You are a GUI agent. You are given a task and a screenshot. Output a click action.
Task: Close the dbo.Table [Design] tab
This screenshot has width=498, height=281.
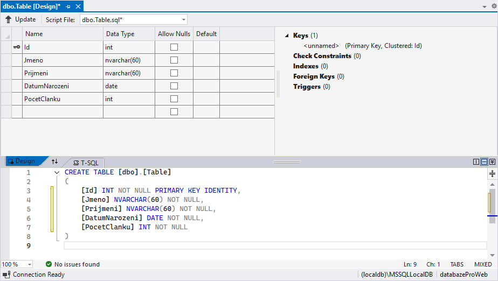[x=78, y=6]
